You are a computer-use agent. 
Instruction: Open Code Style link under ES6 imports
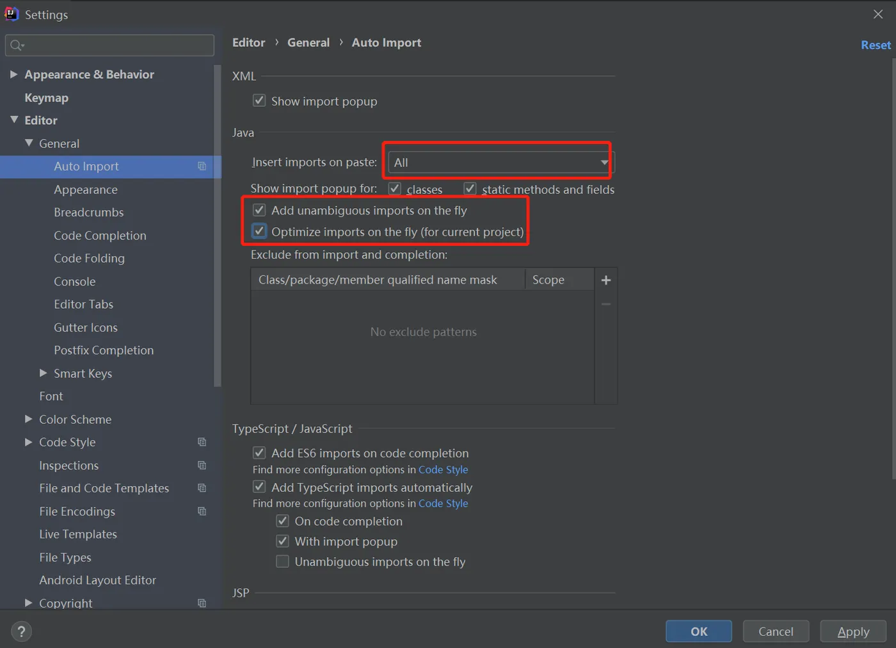[443, 469]
